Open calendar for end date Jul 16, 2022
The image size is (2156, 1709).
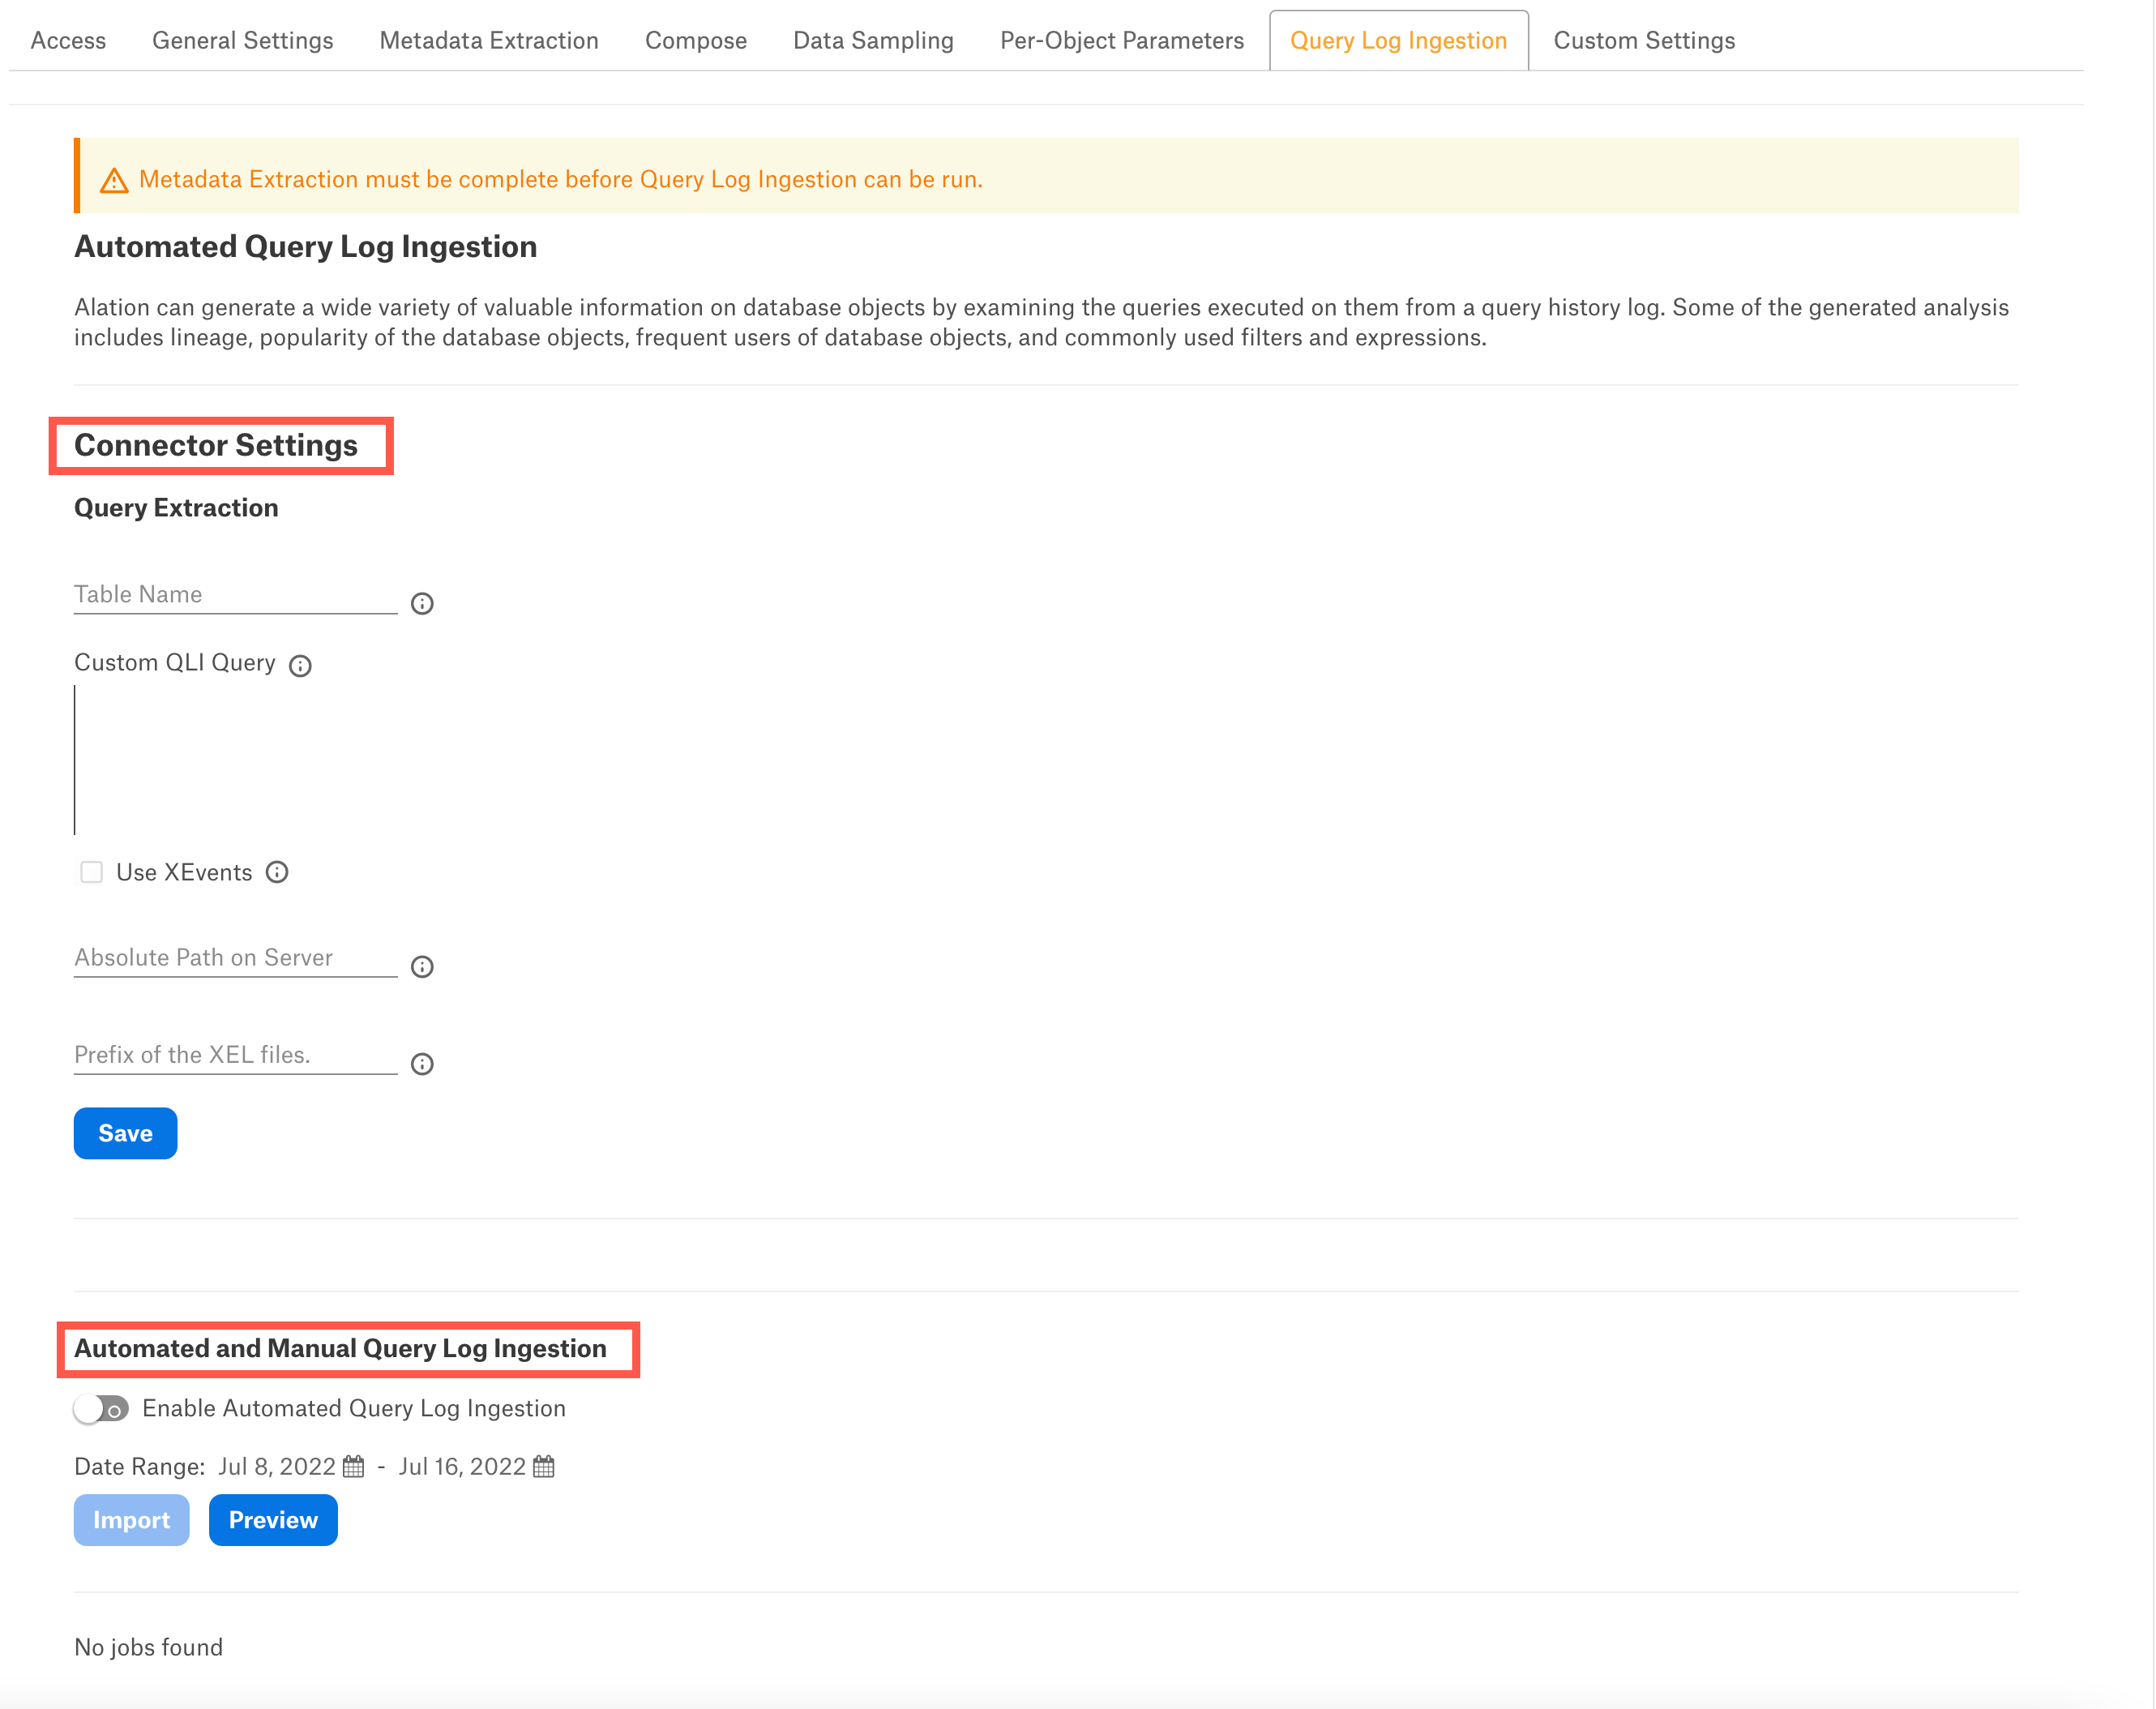pyautogui.click(x=543, y=1466)
